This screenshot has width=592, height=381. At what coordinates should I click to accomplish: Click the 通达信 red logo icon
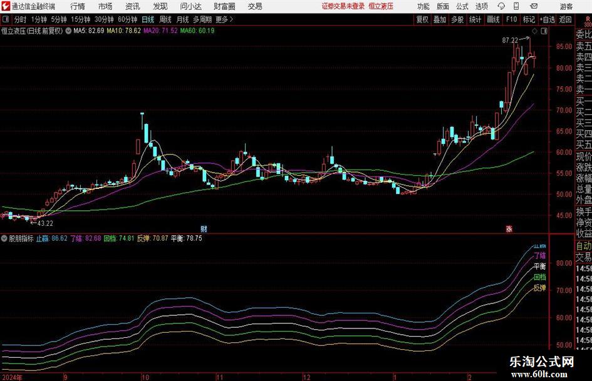[x=6, y=6]
